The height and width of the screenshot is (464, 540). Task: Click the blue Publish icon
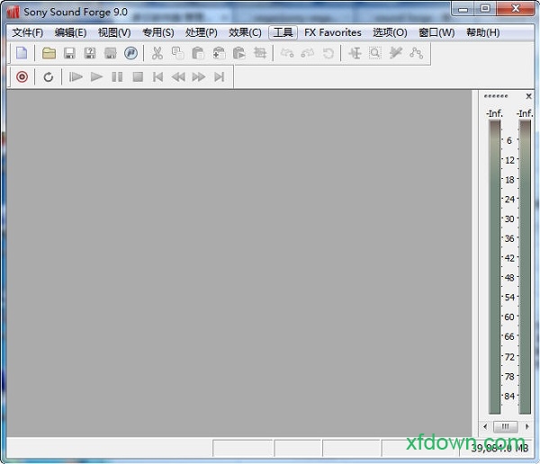pyautogui.click(x=130, y=53)
